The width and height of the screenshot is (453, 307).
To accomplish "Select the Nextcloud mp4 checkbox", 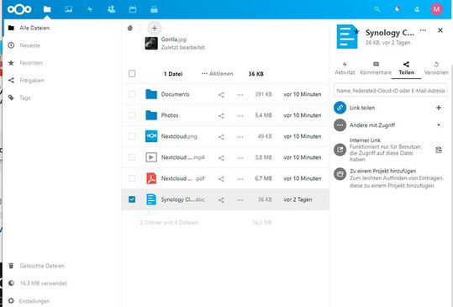I will click(132, 157).
